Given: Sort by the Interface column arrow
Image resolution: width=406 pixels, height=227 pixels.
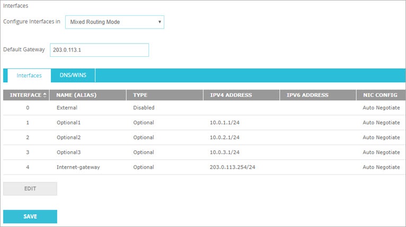Looking at the screenshot, I should [x=45, y=95].
